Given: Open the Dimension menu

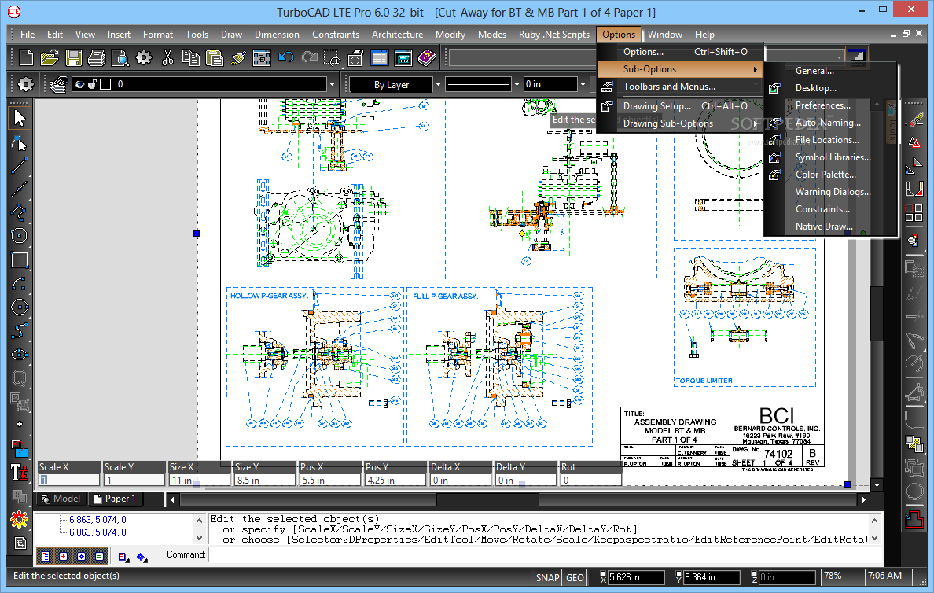Looking at the screenshot, I should [x=277, y=35].
